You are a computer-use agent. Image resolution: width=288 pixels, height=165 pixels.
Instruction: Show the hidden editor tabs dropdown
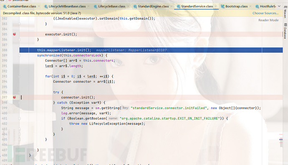click(279, 6)
